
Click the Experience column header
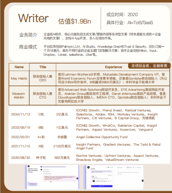[113, 67]
